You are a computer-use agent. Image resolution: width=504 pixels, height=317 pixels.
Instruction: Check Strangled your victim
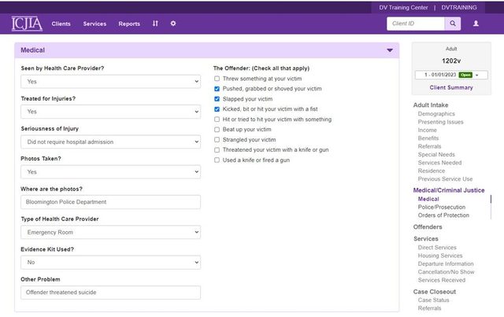[x=217, y=140]
